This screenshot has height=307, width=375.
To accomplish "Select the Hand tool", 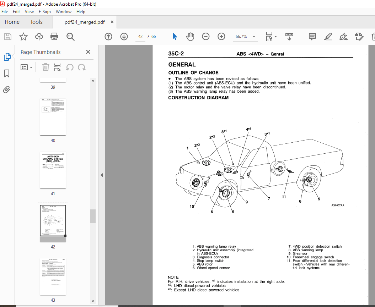I will [x=190, y=37].
